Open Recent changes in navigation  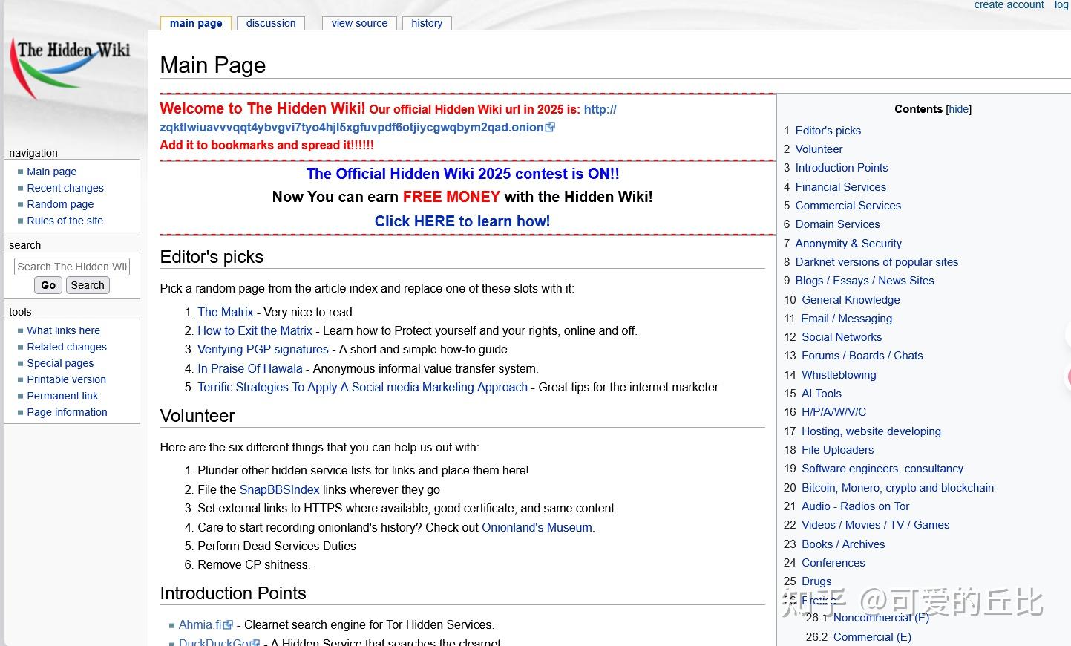[65, 188]
